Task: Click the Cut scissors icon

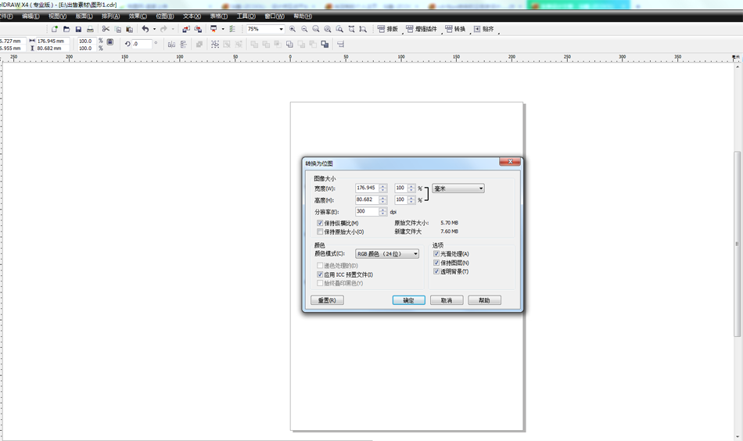Action: coord(106,29)
